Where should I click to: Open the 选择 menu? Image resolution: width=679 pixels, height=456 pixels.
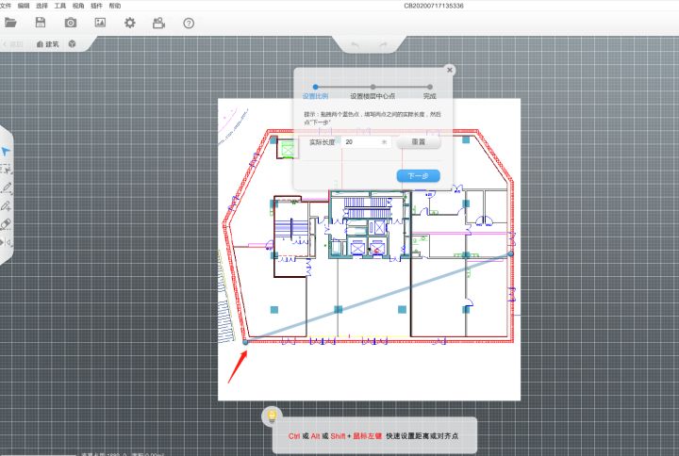pyautogui.click(x=41, y=6)
